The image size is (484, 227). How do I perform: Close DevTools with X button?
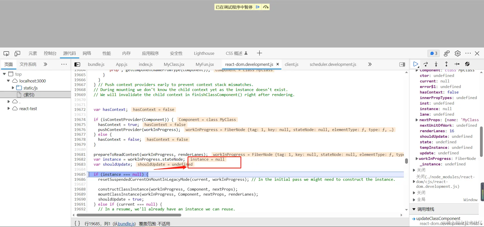477,53
